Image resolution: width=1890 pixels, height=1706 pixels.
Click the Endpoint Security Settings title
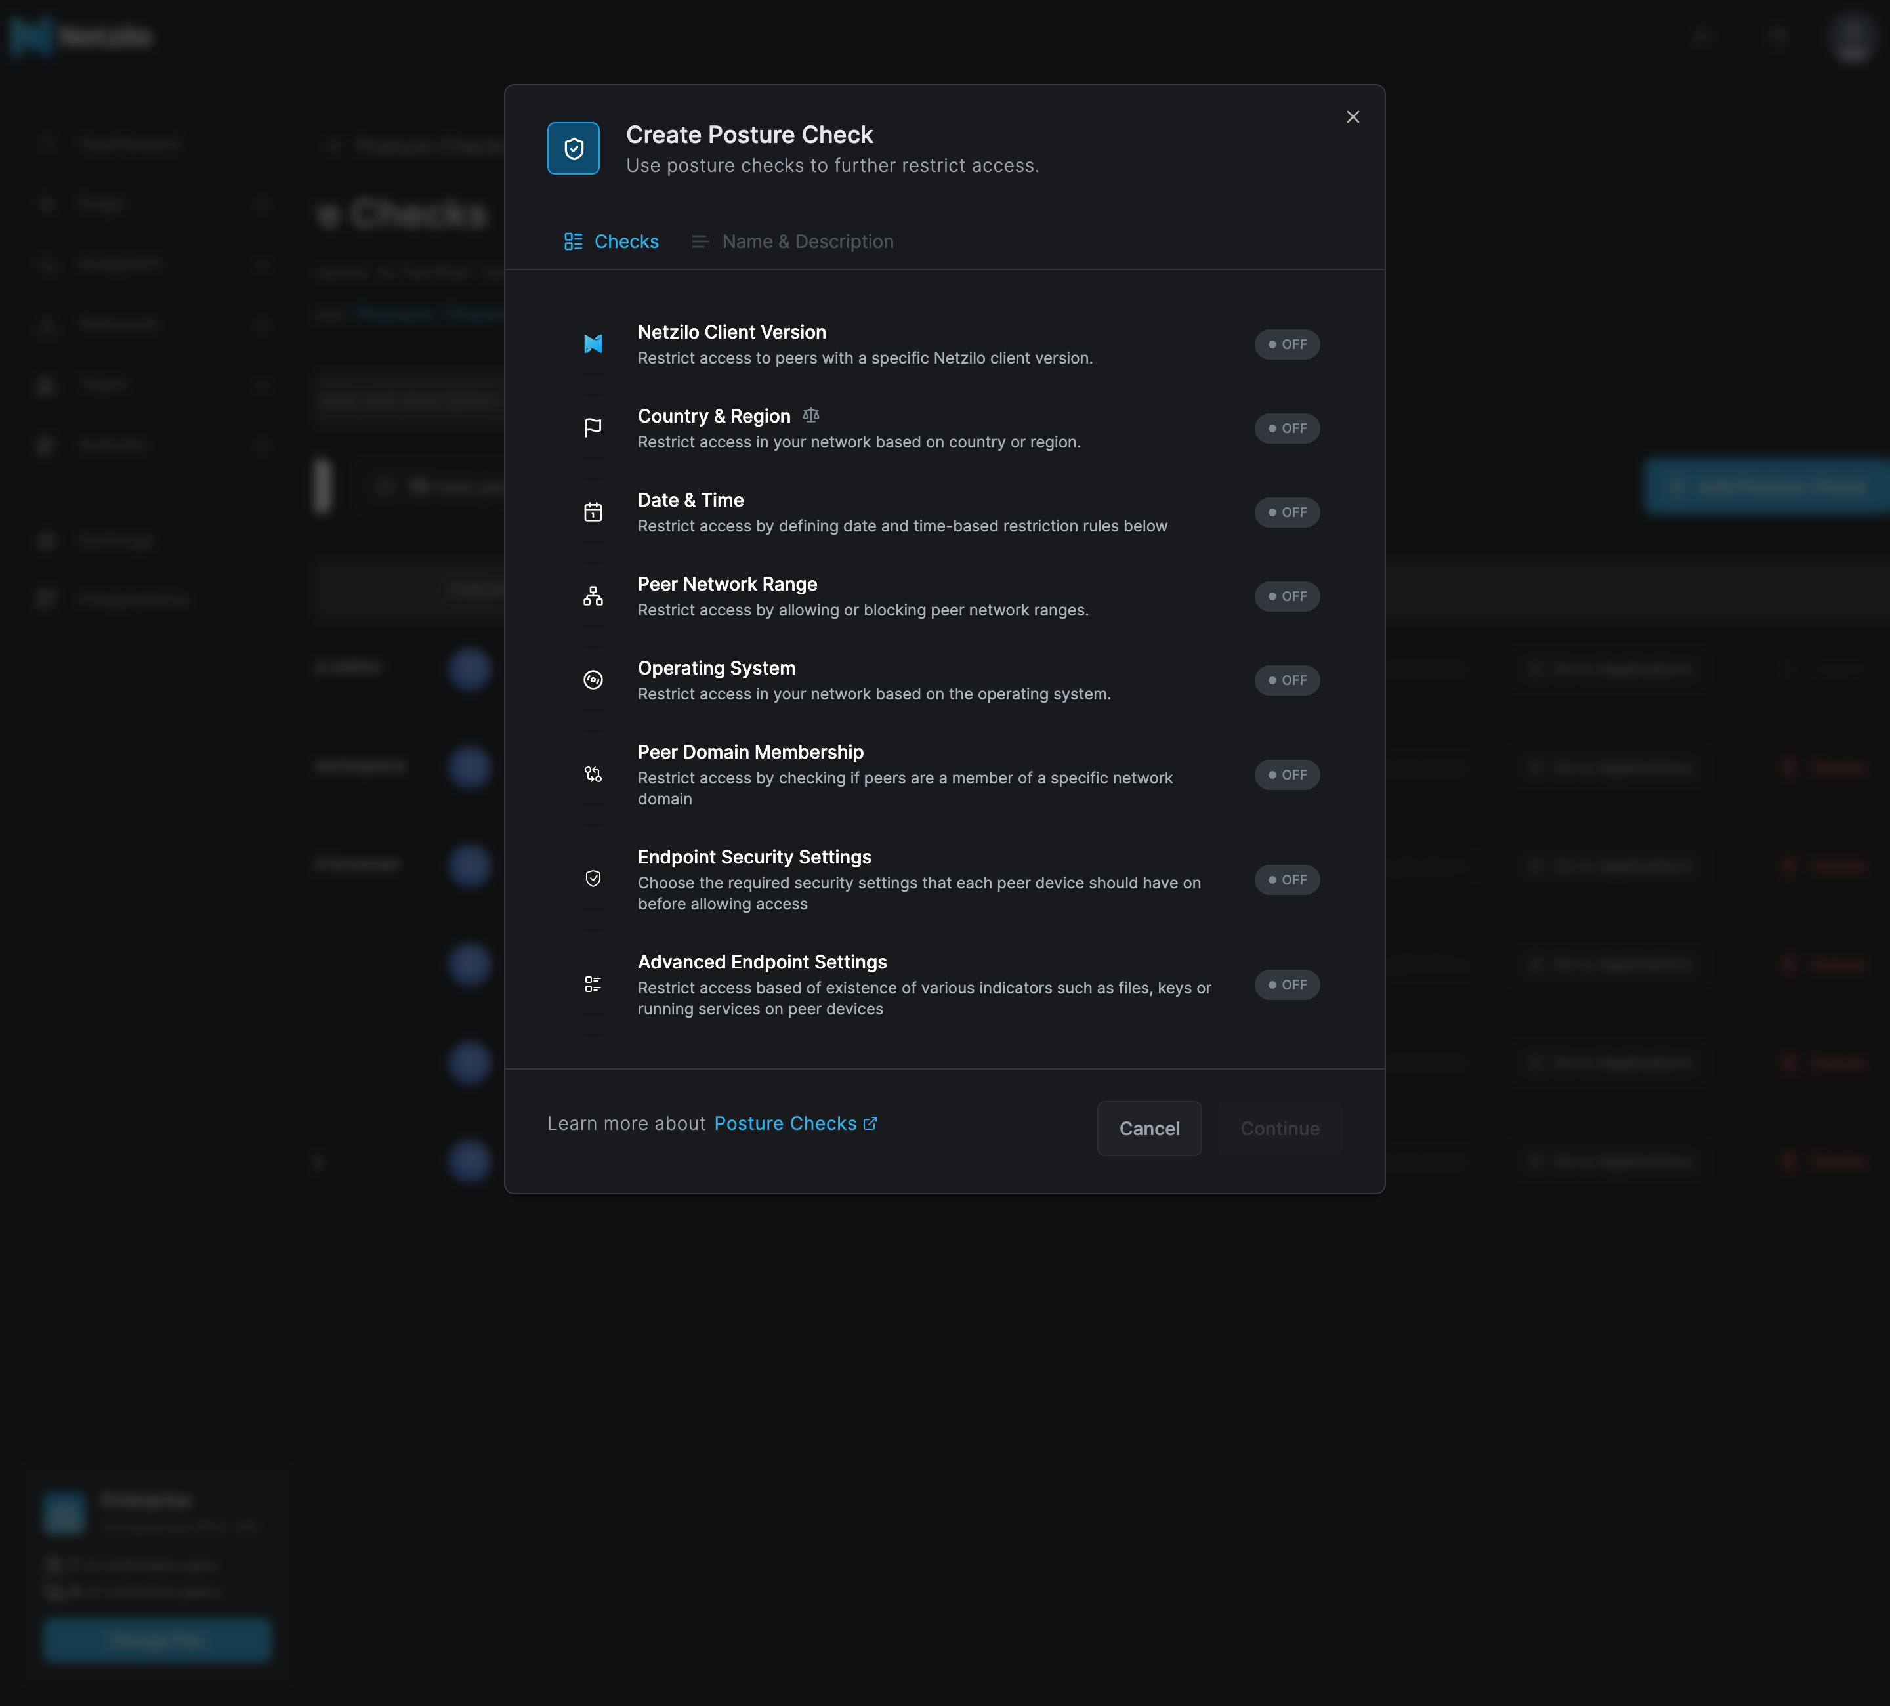pos(754,857)
